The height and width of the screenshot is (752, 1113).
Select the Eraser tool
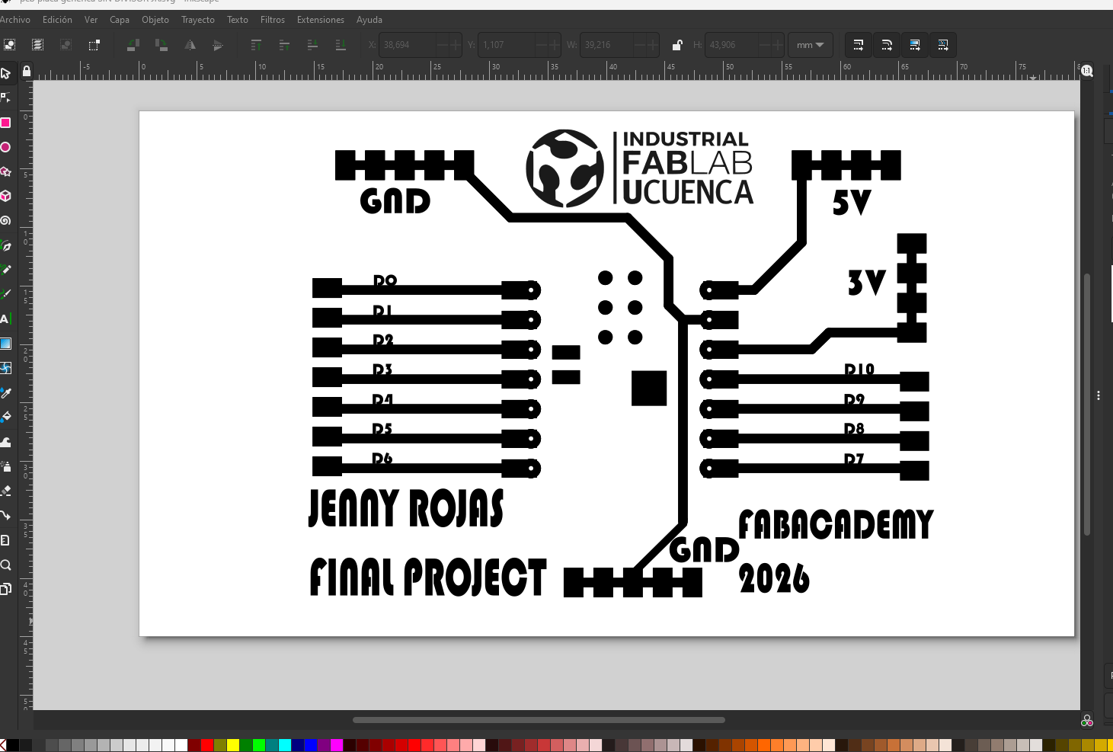point(5,491)
